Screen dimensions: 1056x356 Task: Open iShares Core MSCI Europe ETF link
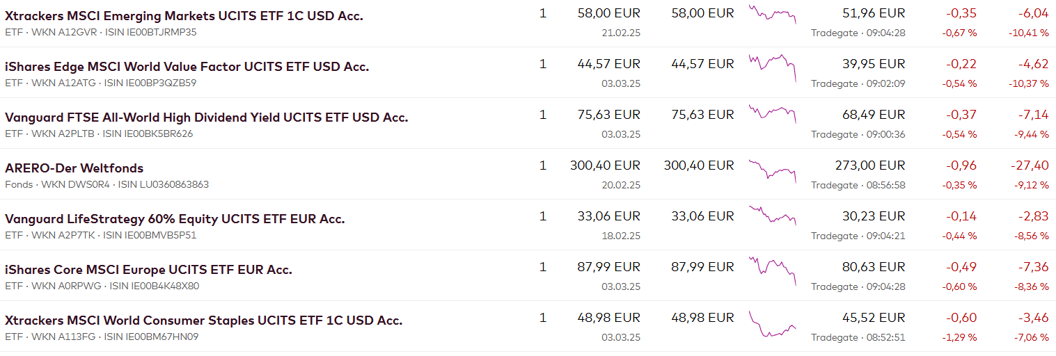click(x=148, y=270)
